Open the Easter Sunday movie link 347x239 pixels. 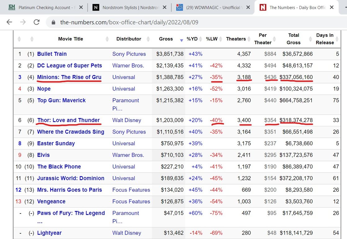[x=56, y=143]
